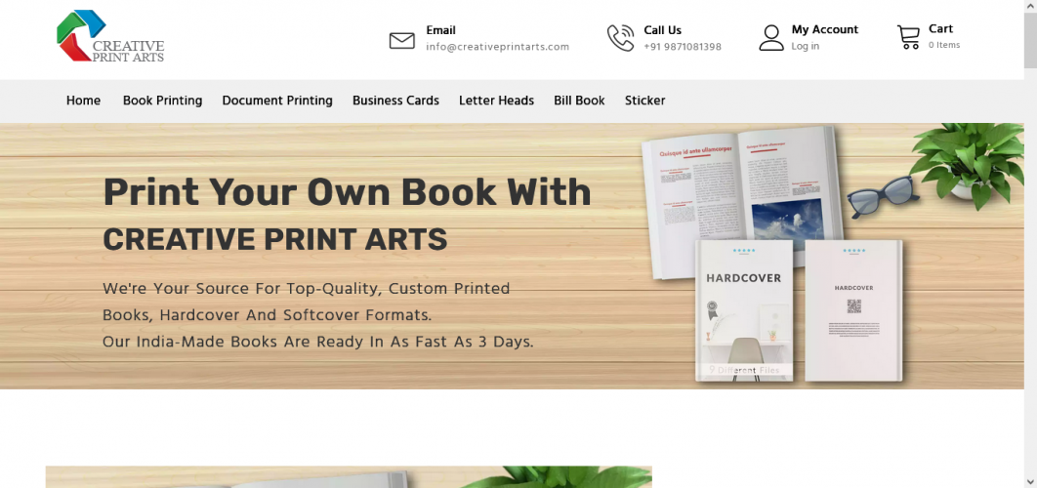1037x488 pixels.
Task: Click the 0 Items cart text
Action: (x=944, y=45)
